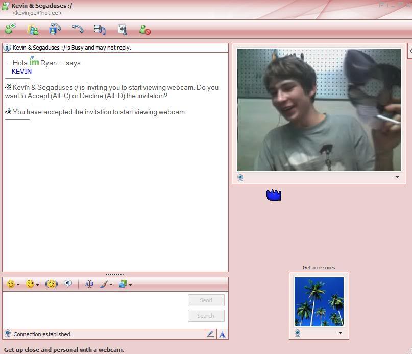The image size is (412, 354).
Task: Click the KEVIN link in chat
Action: tap(21, 71)
